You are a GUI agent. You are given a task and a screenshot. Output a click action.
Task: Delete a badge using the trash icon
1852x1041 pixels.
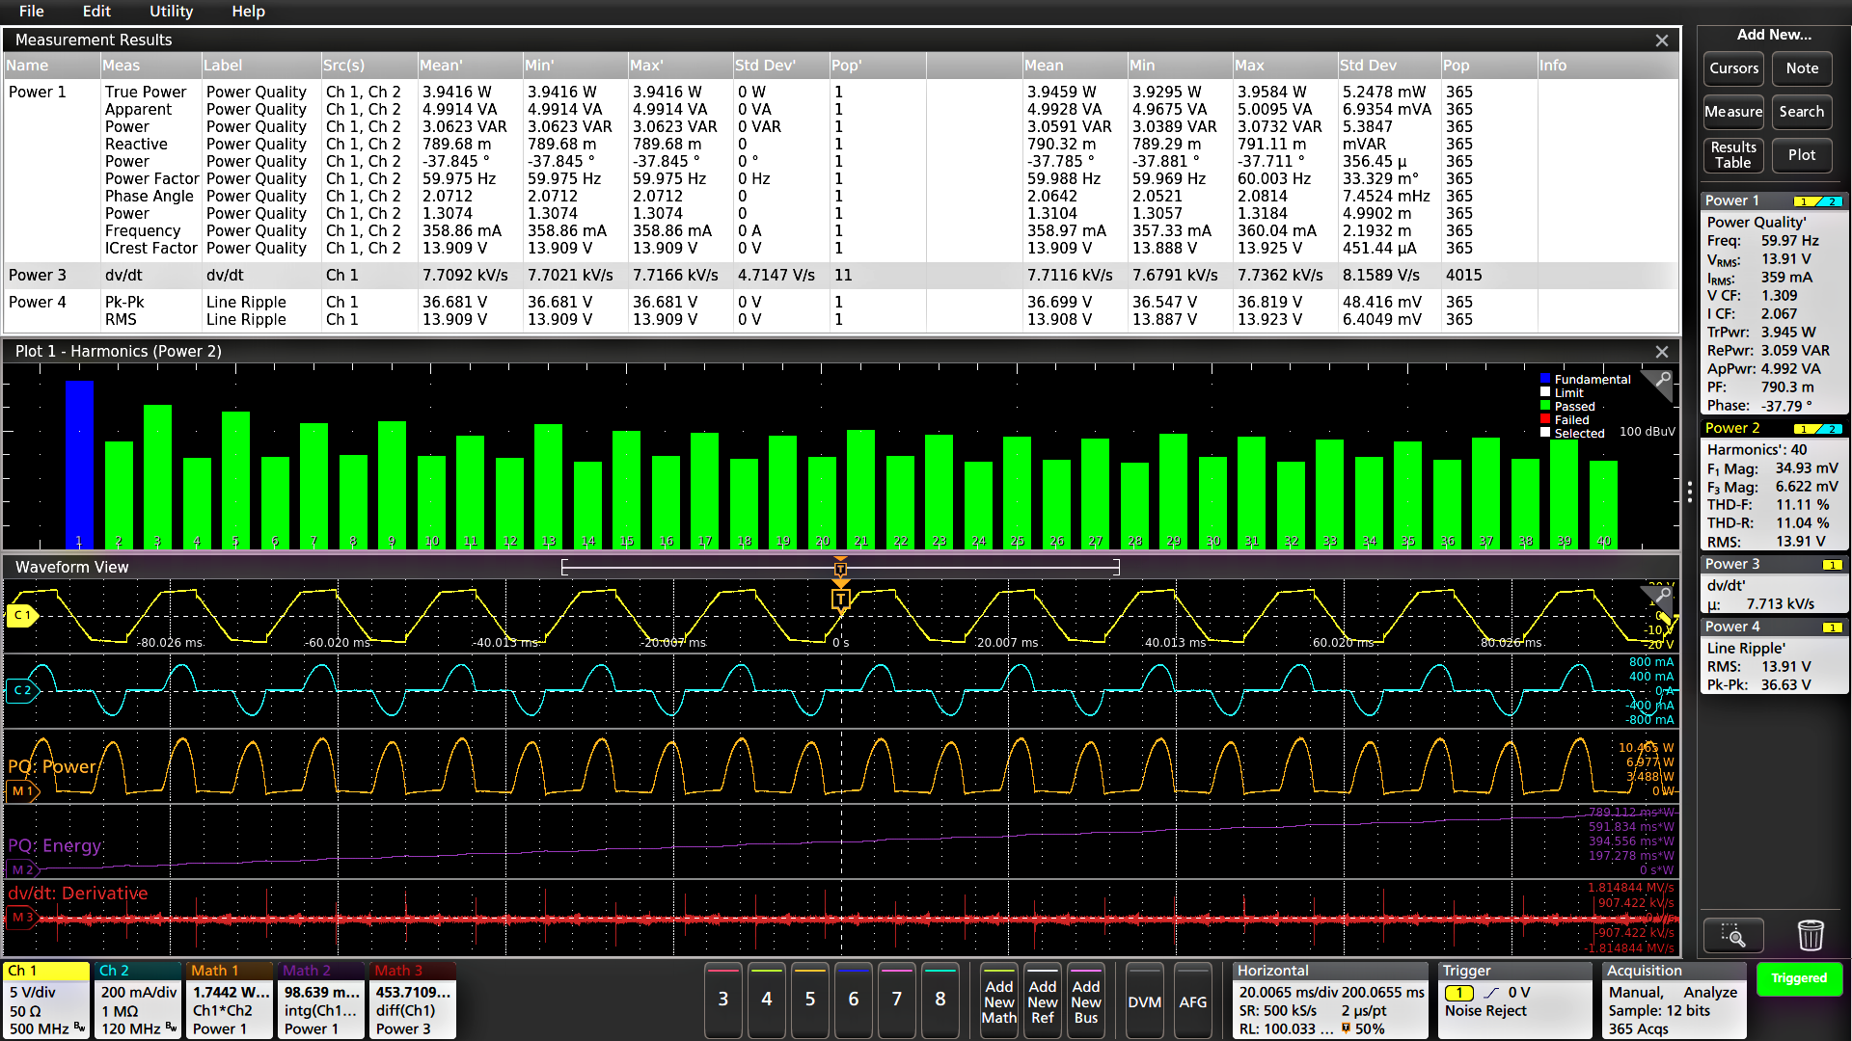1811,935
